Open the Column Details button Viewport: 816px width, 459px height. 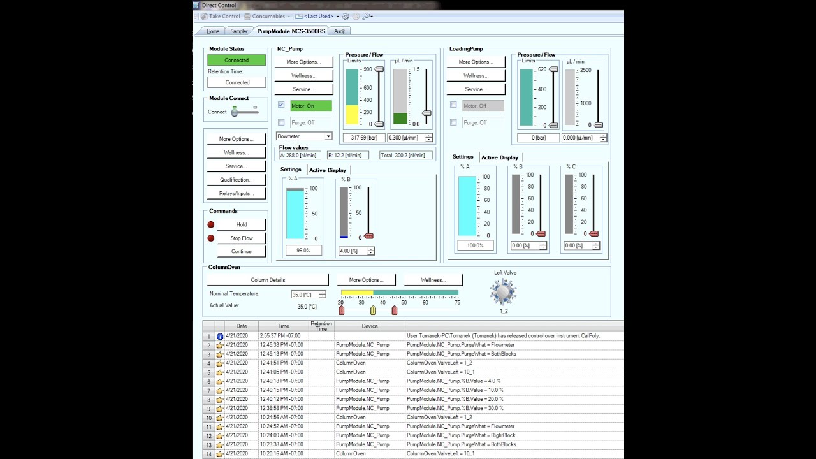pyautogui.click(x=268, y=280)
